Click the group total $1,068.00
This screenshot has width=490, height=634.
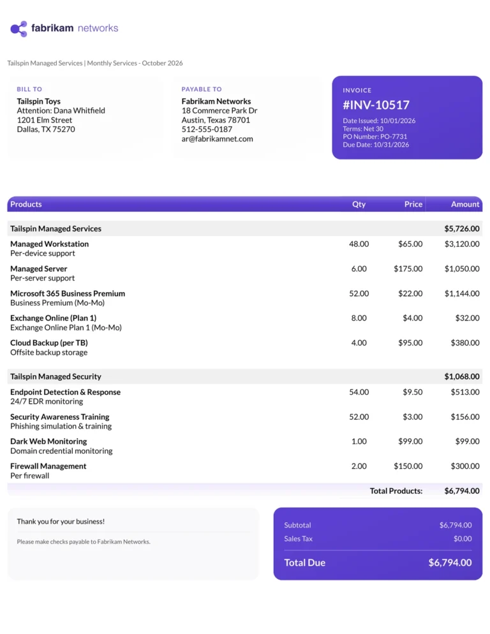462,376
